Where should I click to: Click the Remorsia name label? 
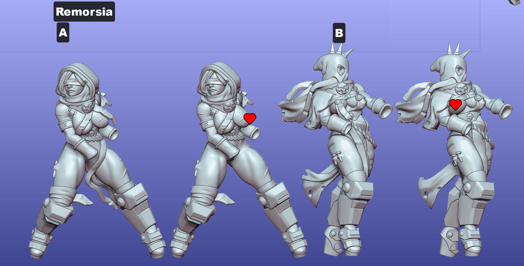pos(84,12)
